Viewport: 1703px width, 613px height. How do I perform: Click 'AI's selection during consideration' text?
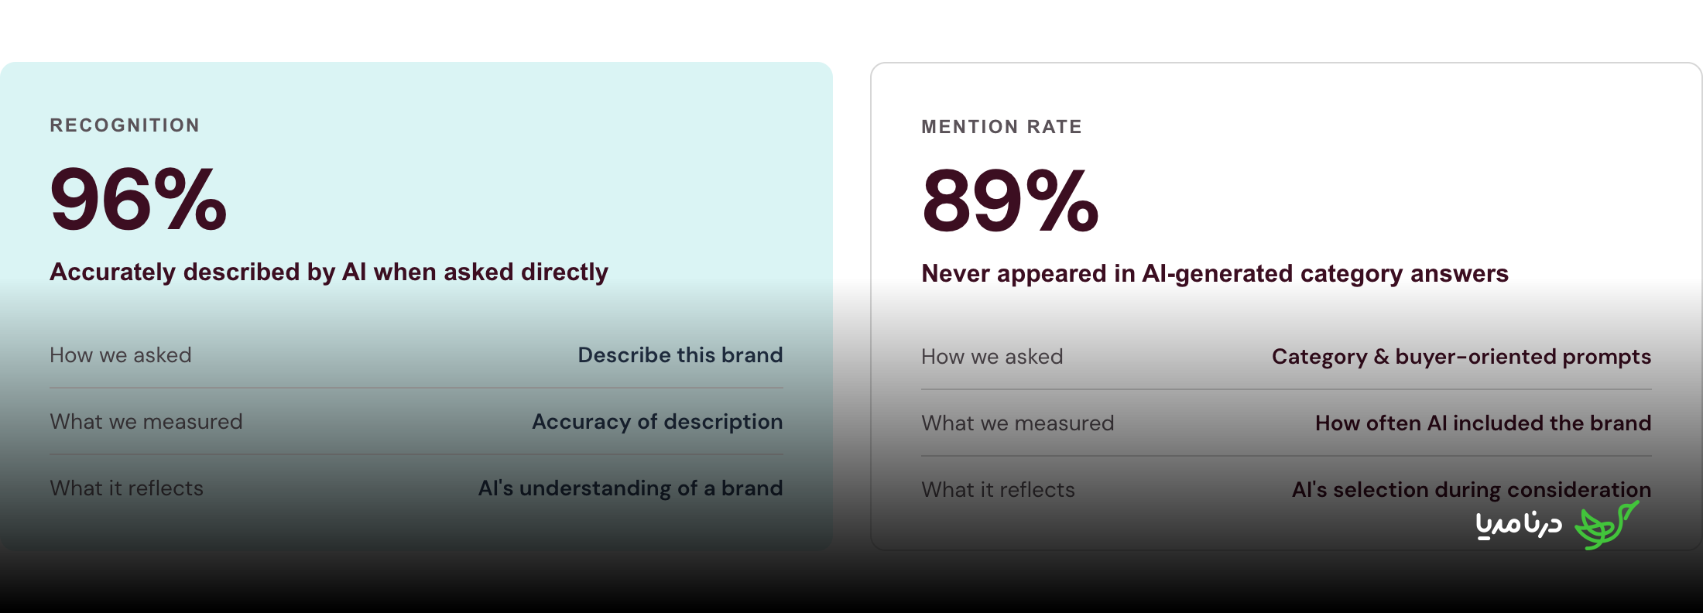pyautogui.click(x=1472, y=490)
